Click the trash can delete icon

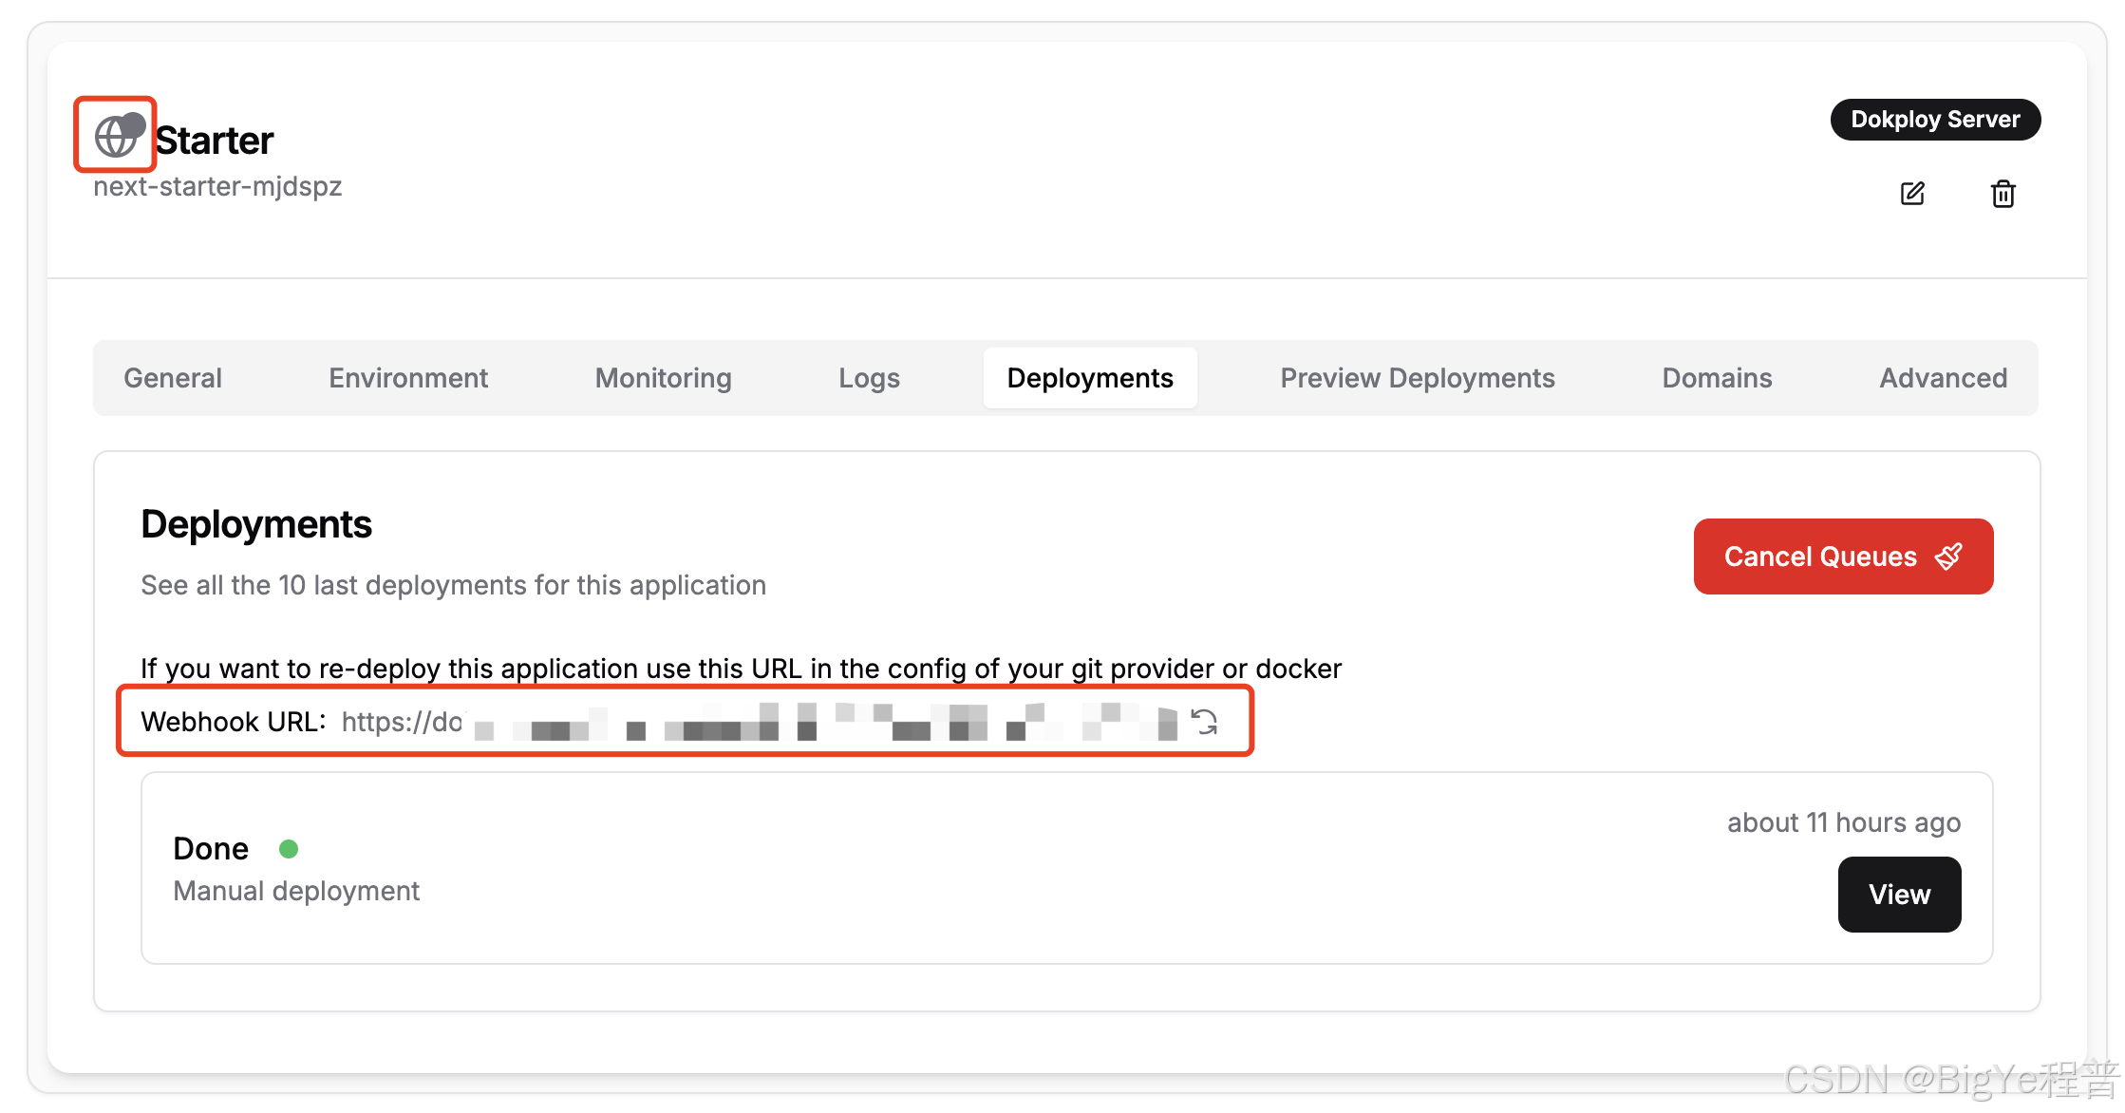click(2003, 194)
